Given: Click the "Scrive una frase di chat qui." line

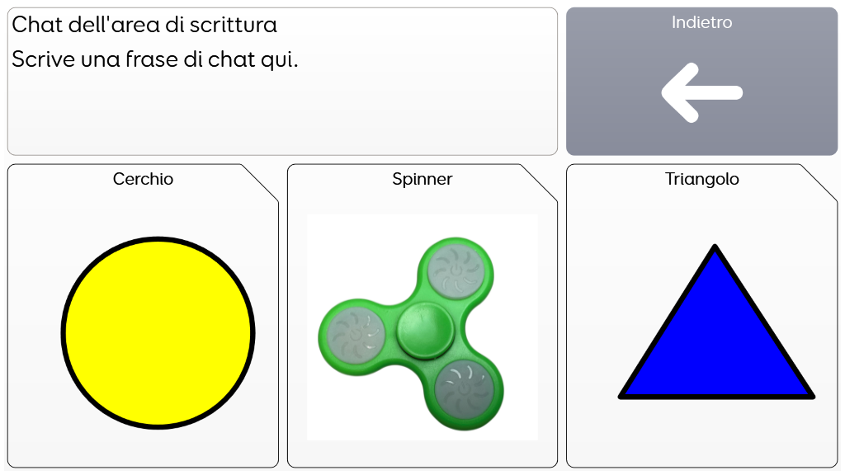Looking at the screenshot, I should pyautogui.click(x=154, y=59).
